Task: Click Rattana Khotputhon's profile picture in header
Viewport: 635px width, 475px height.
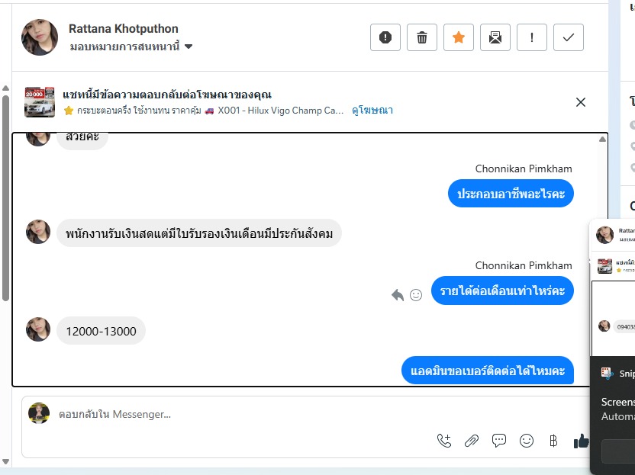Action: pos(40,37)
